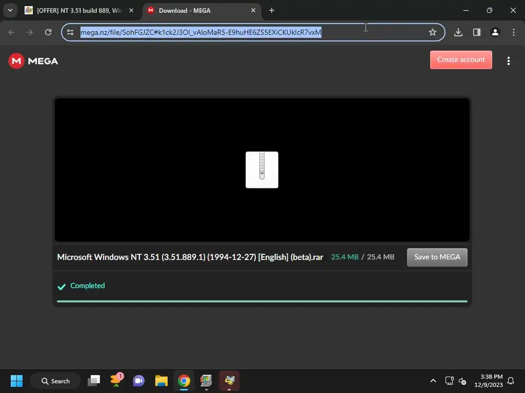The width and height of the screenshot is (525, 393).
Task: Click the Windows NT 3.51 rar file name
Action: [x=190, y=257]
